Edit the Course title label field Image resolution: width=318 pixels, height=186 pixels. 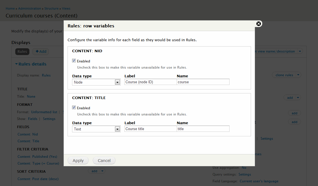point(150,129)
